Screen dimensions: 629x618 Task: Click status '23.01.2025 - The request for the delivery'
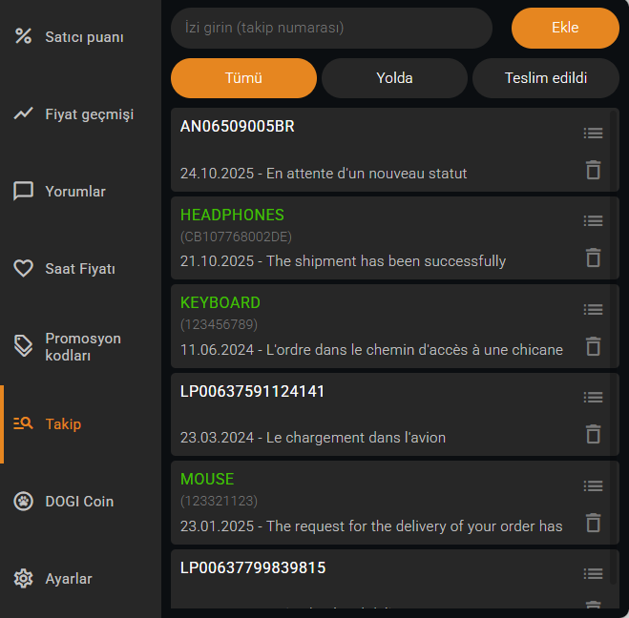click(x=371, y=526)
